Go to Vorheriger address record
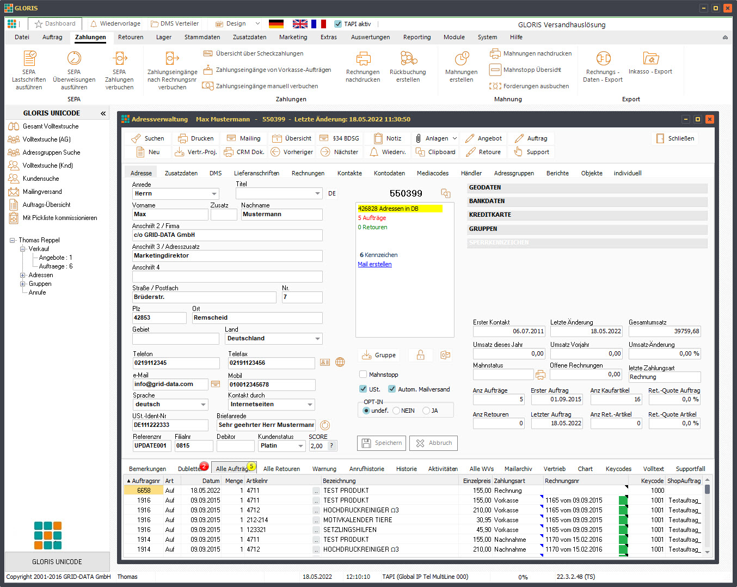This screenshot has height=587, width=737. tap(292, 152)
